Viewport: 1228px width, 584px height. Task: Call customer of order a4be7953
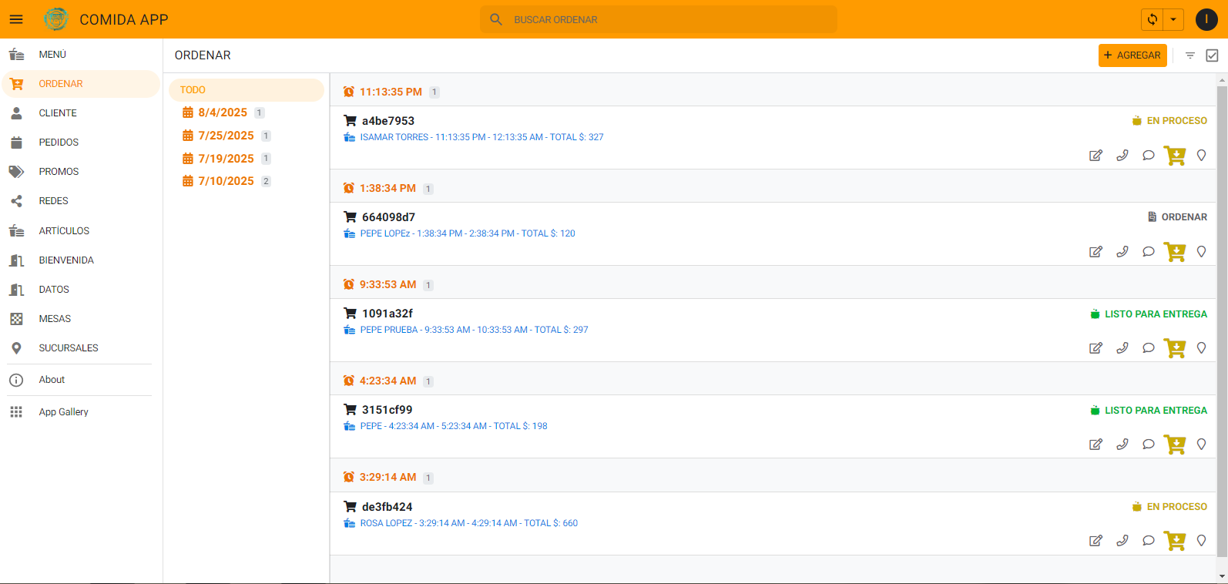click(1122, 156)
